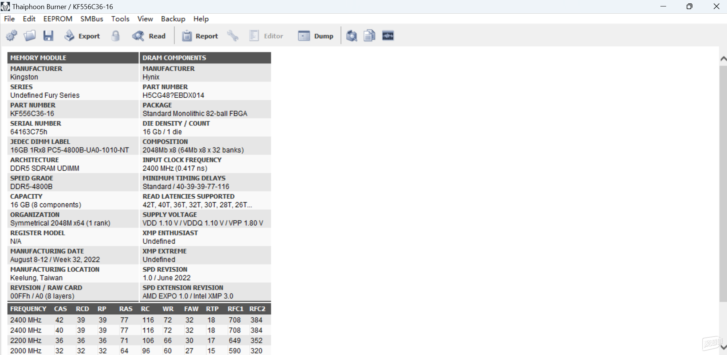Click the DRAM COMPONENTS header
The height and width of the screenshot is (355, 727).
[x=205, y=58]
